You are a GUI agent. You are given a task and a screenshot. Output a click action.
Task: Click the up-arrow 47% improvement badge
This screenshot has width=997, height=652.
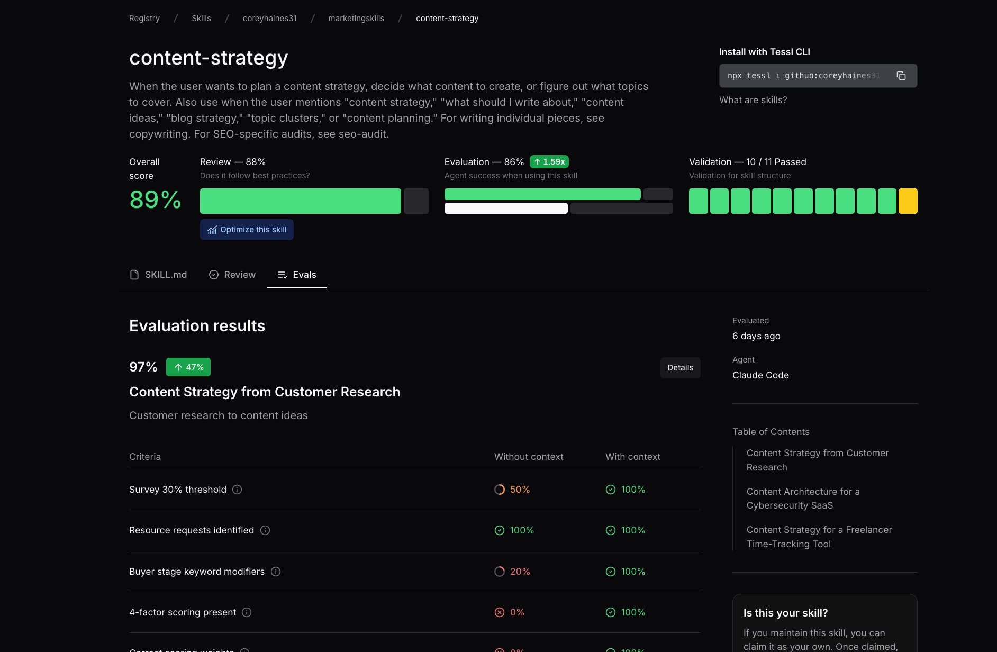click(x=188, y=367)
